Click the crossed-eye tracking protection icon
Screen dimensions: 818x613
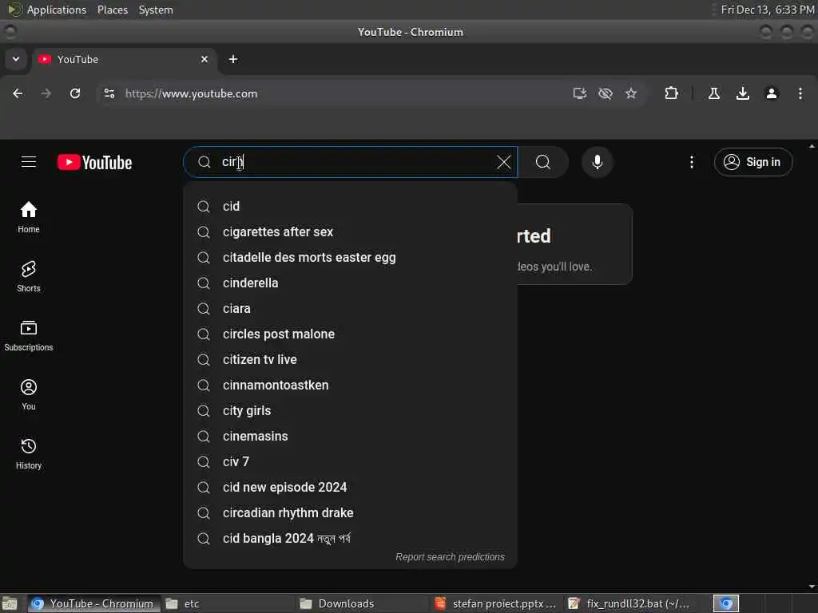606,93
